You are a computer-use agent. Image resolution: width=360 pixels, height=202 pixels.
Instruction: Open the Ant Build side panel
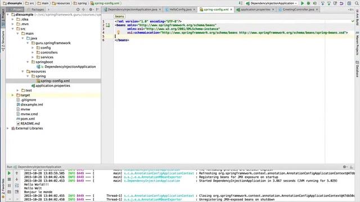point(357,17)
